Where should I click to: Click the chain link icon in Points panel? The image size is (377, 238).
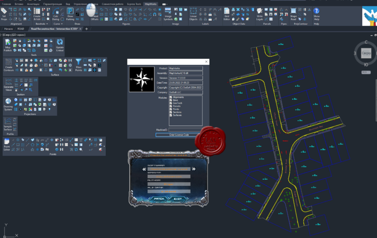pos(86,140)
